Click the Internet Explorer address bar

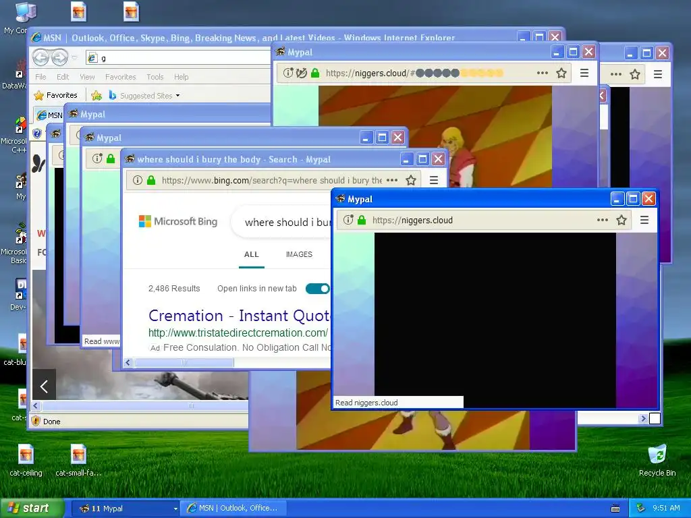(178, 58)
